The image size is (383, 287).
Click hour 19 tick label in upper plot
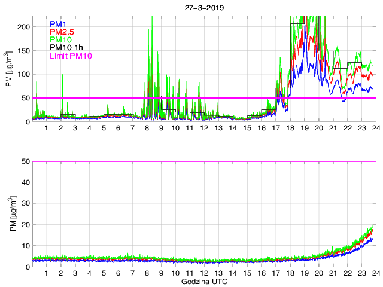(x=304, y=128)
